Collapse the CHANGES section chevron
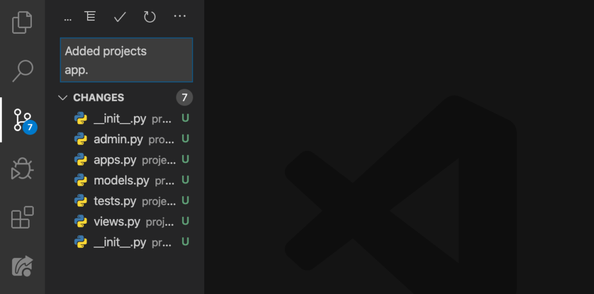 (63, 98)
